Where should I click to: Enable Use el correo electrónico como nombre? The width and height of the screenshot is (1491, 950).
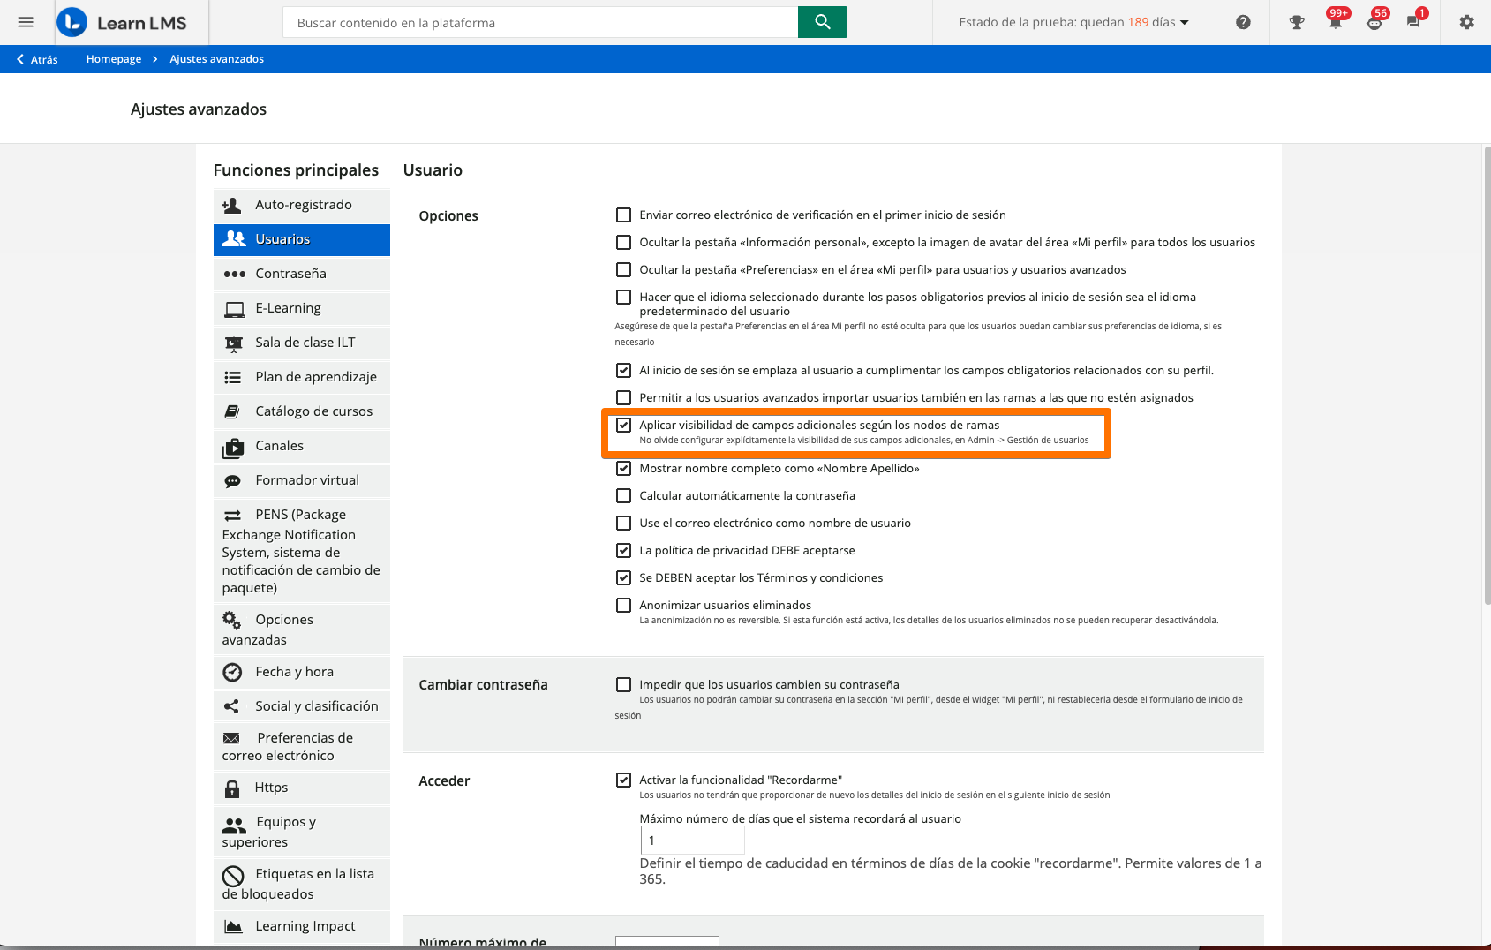(623, 523)
